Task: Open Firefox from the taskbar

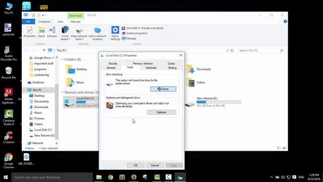Action: point(134,177)
